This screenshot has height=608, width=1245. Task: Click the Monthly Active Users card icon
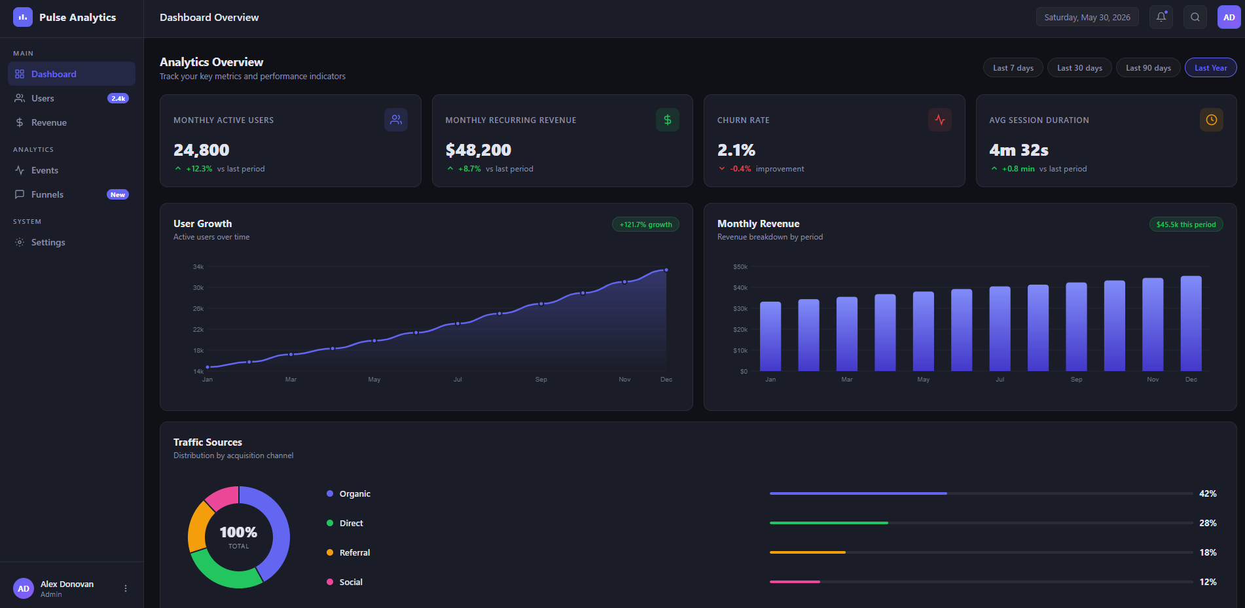(396, 120)
